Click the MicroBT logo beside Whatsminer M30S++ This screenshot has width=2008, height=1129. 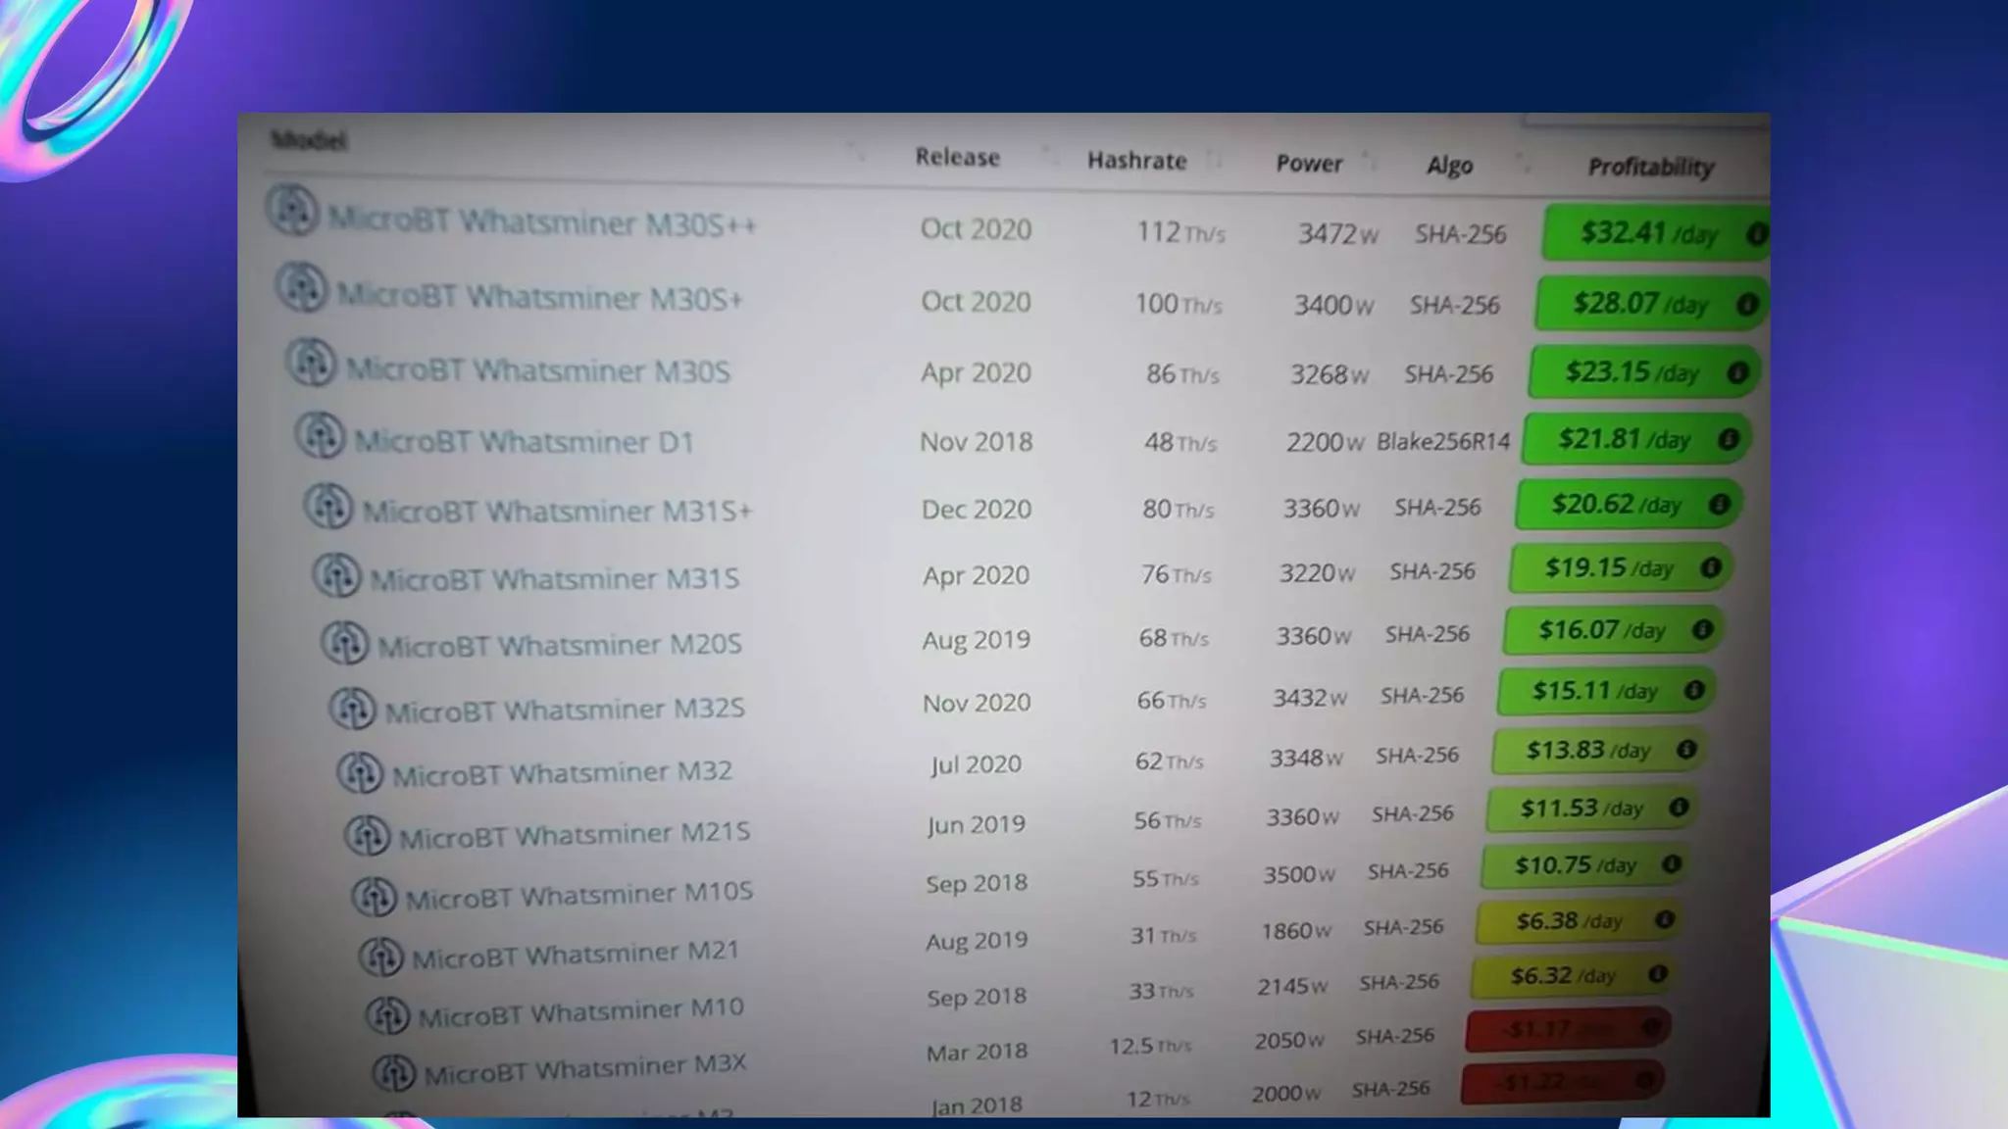292,211
